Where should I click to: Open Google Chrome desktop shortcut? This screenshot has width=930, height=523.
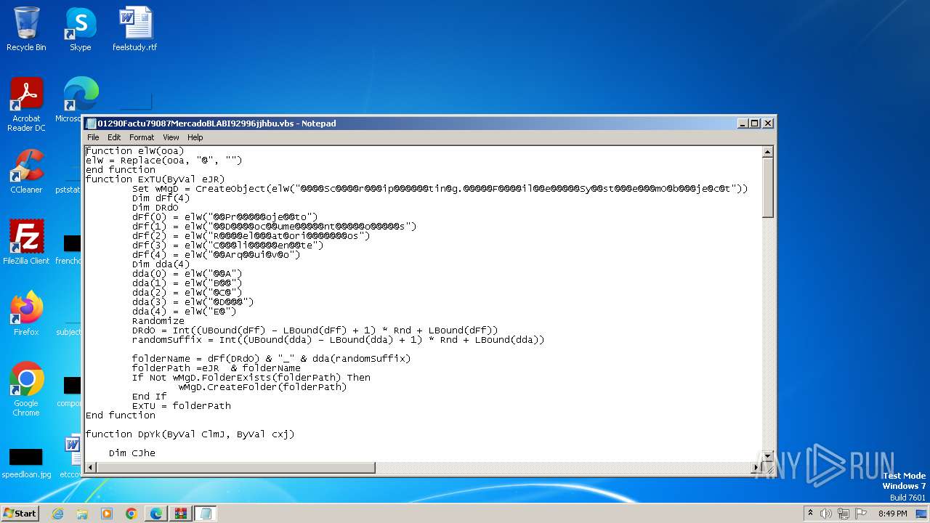tap(26, 389)
